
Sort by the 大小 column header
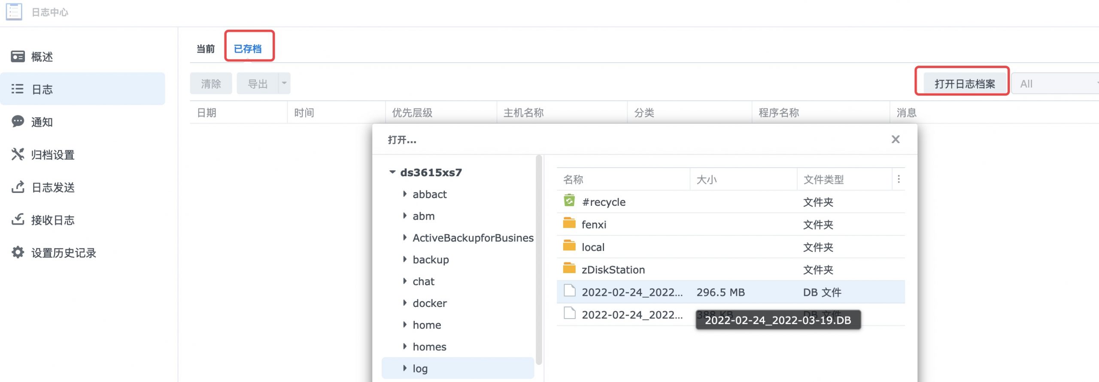(744, 179)
